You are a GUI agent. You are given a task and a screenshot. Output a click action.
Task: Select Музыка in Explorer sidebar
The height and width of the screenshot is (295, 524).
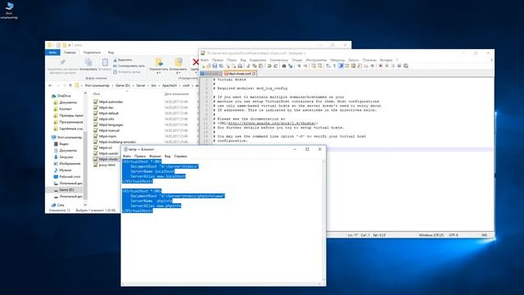(62, 170)
